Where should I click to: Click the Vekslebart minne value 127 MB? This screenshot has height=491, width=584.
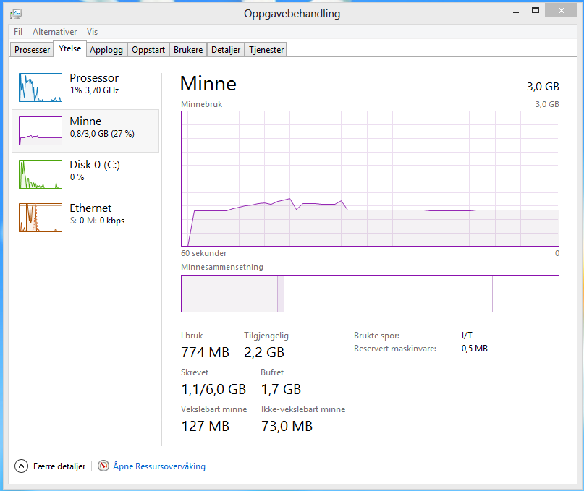[x=206, y=426]
